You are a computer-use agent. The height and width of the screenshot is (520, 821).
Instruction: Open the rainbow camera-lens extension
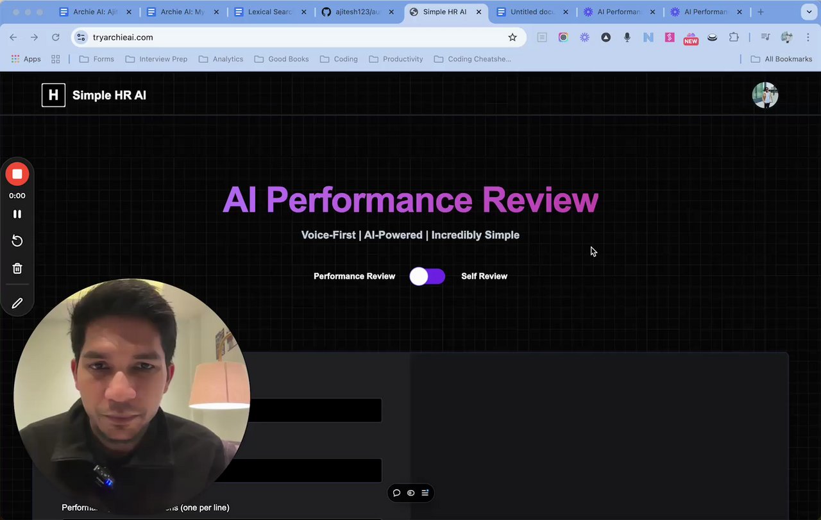pos(563,37)
